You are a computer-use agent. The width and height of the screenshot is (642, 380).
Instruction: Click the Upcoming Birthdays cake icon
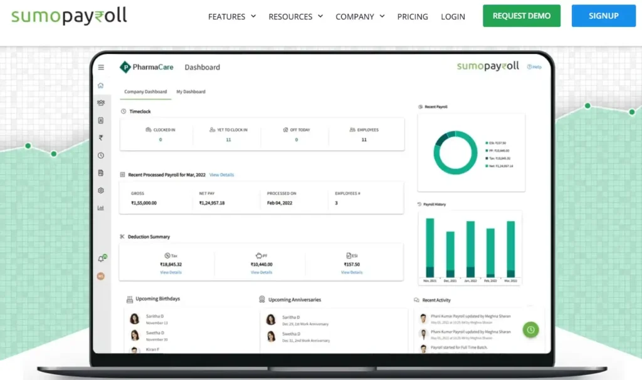click(130, 299)
